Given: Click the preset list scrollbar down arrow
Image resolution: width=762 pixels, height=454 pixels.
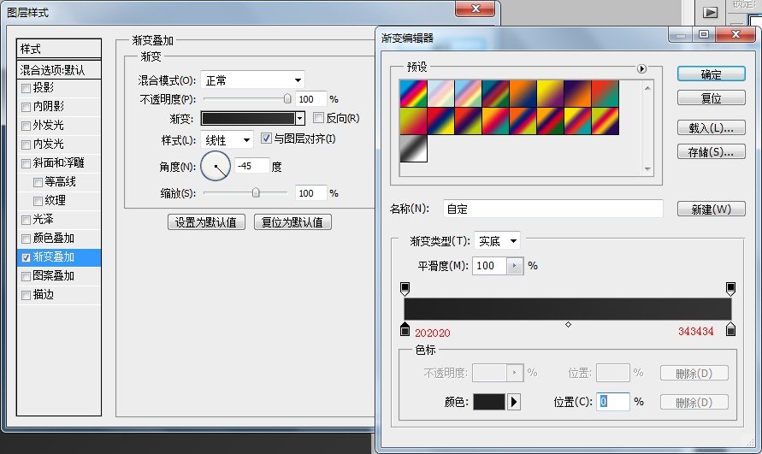Looking at the screenshot, I should pos(647,168).
